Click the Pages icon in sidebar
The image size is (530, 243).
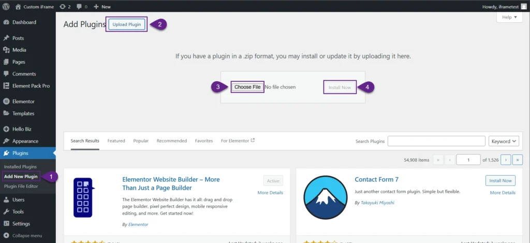pos(6,62)
